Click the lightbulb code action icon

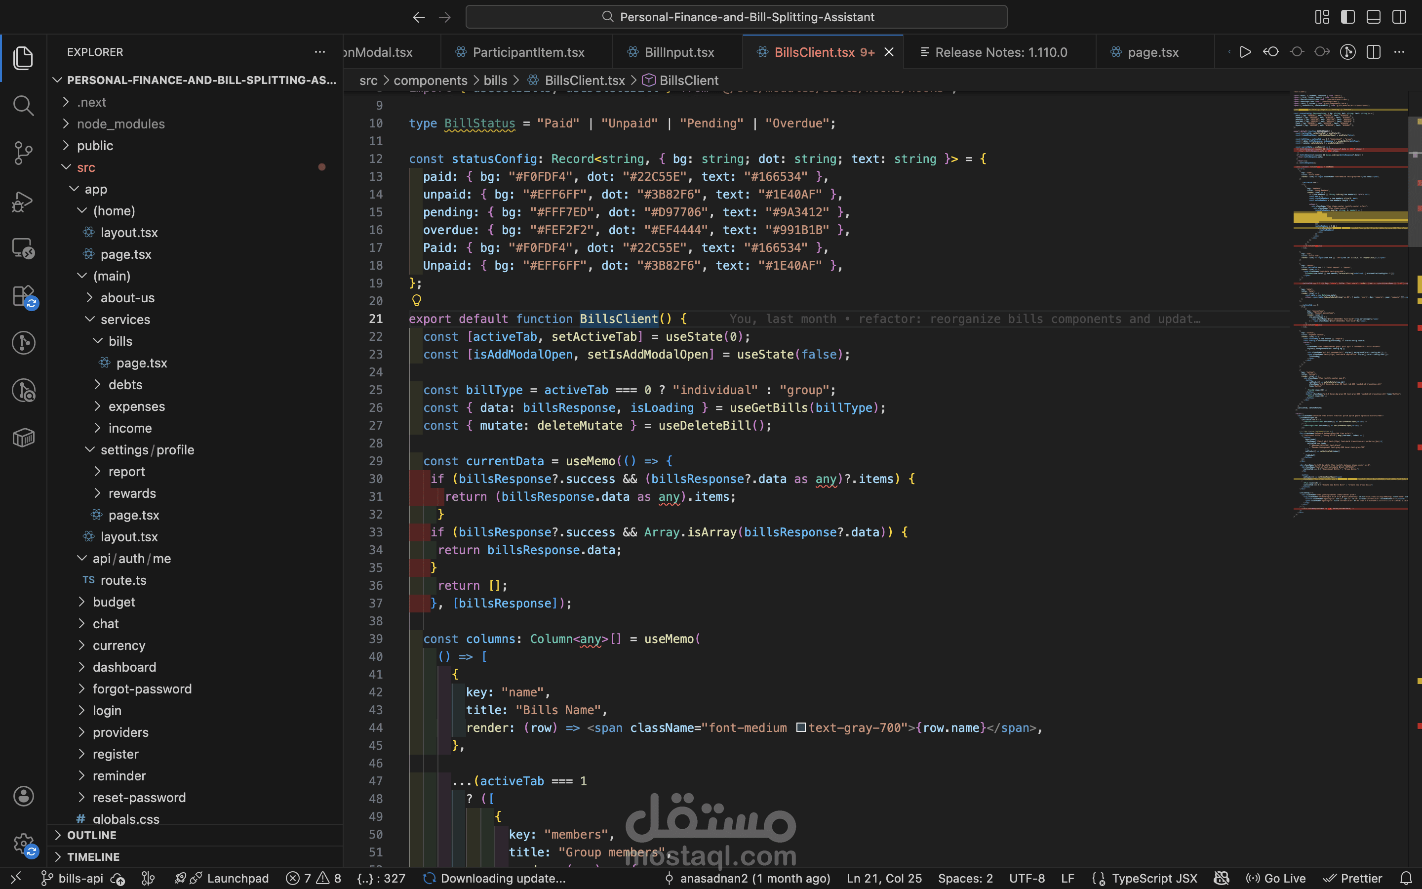[x=417, y=301]
